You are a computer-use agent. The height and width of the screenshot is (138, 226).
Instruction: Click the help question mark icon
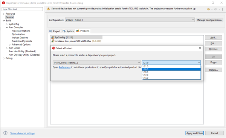click(x=6, y=133)
